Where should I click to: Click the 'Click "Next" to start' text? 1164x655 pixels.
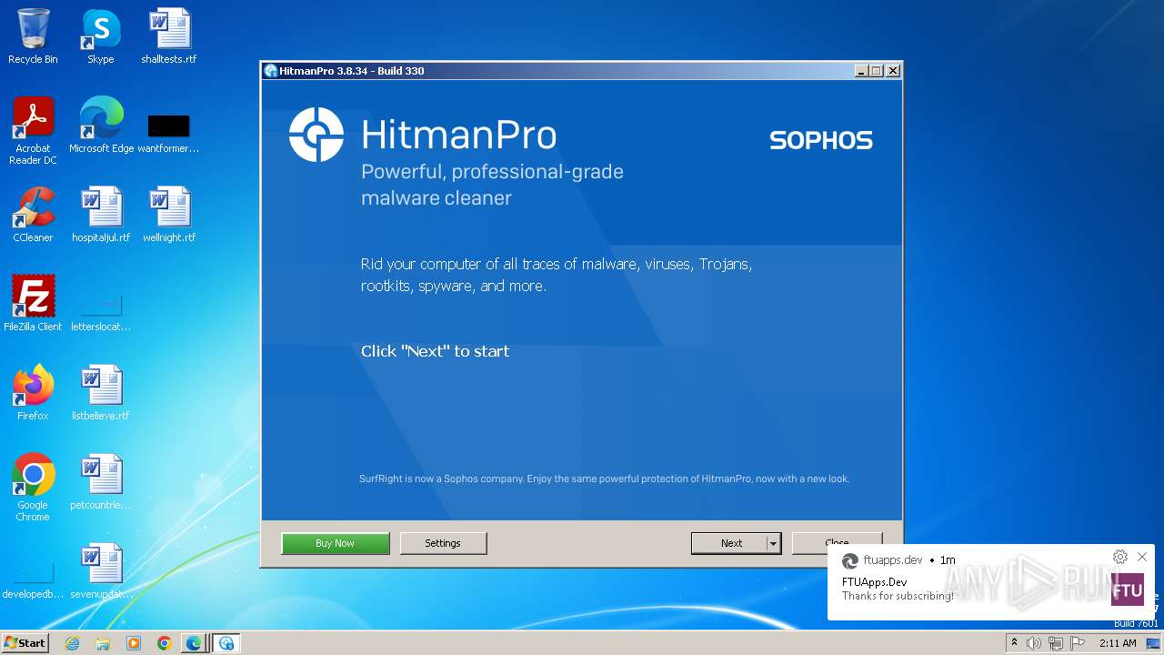[435, 351]
